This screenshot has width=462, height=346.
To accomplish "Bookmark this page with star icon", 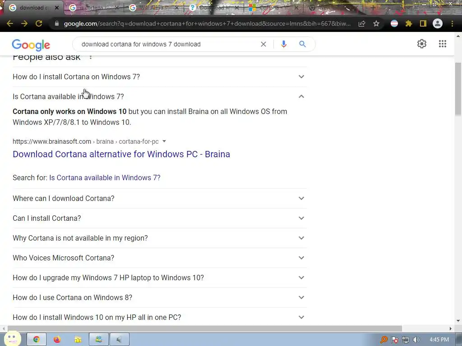I will (x=376, y=23).
